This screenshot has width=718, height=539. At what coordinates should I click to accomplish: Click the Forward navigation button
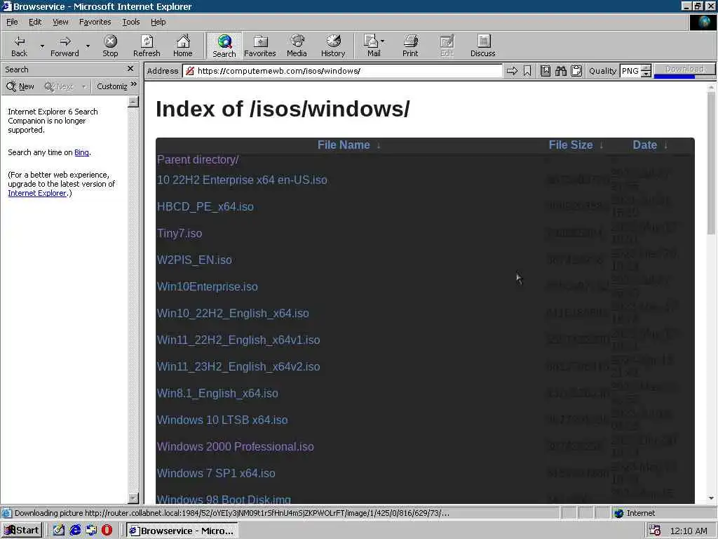point(65,46)
